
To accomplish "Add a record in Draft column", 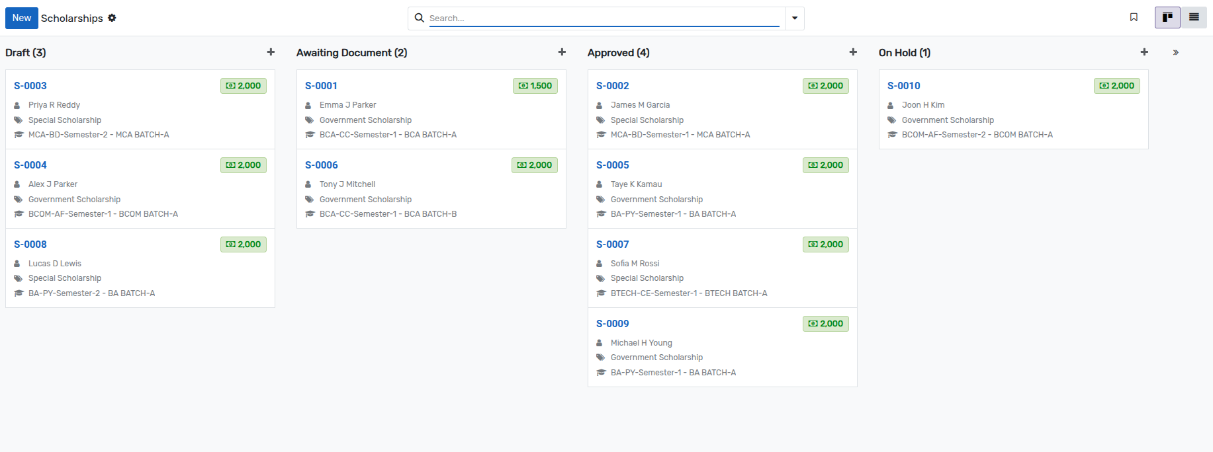I will (271, 52).
